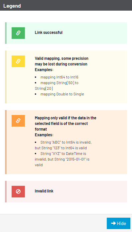Click 'mapping Int64 to Int16' example
132x232 pixels.
click(x=59, y=77)
